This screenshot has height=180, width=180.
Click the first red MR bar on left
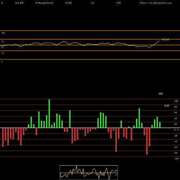3,137
